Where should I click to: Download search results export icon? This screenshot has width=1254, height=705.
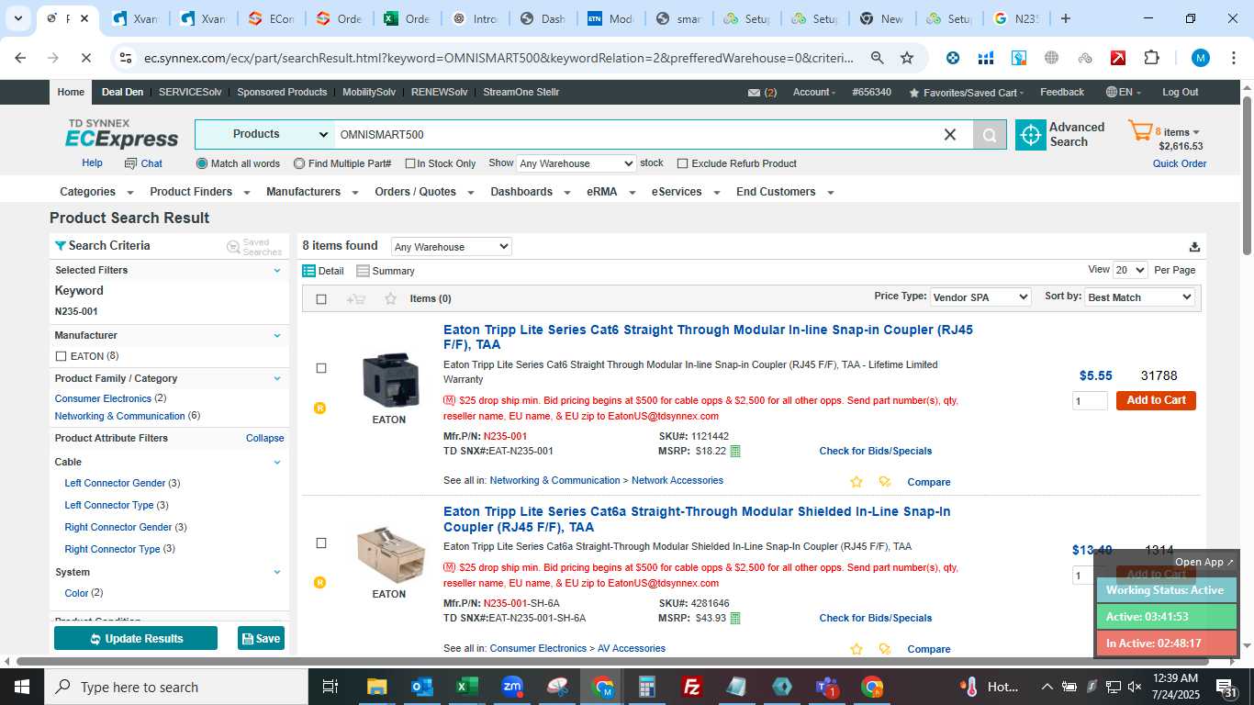tap(1194, 247)
